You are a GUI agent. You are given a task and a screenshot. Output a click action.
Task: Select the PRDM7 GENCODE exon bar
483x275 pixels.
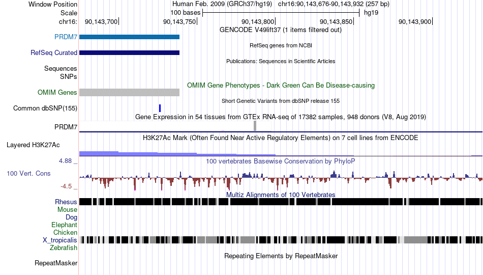pyautogui.click(x=129, y=37)
